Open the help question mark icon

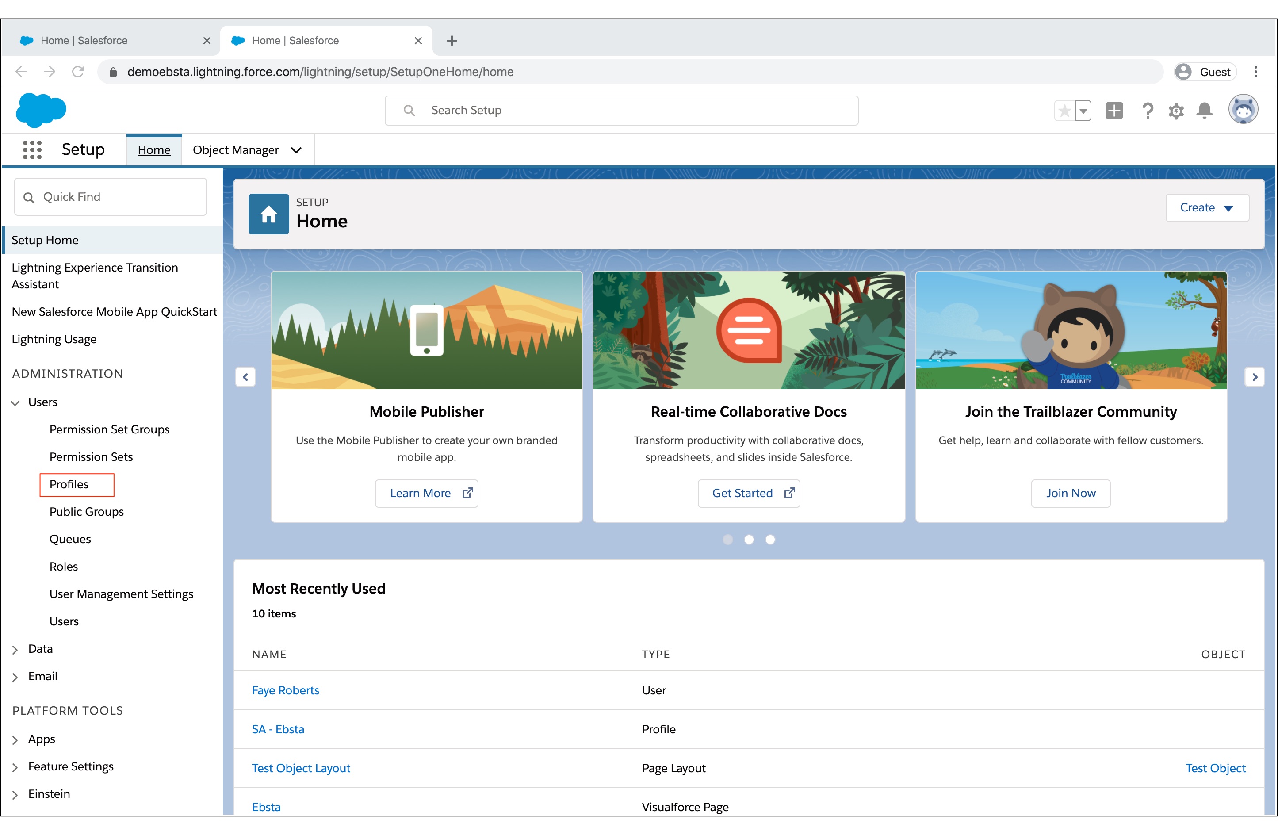[x=1148, y=111]
